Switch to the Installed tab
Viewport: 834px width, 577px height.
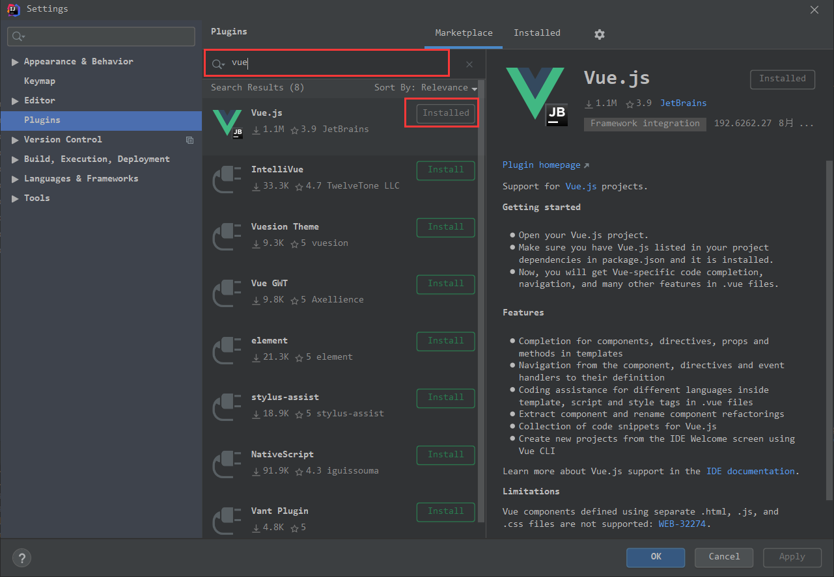(x=536, y=33)
